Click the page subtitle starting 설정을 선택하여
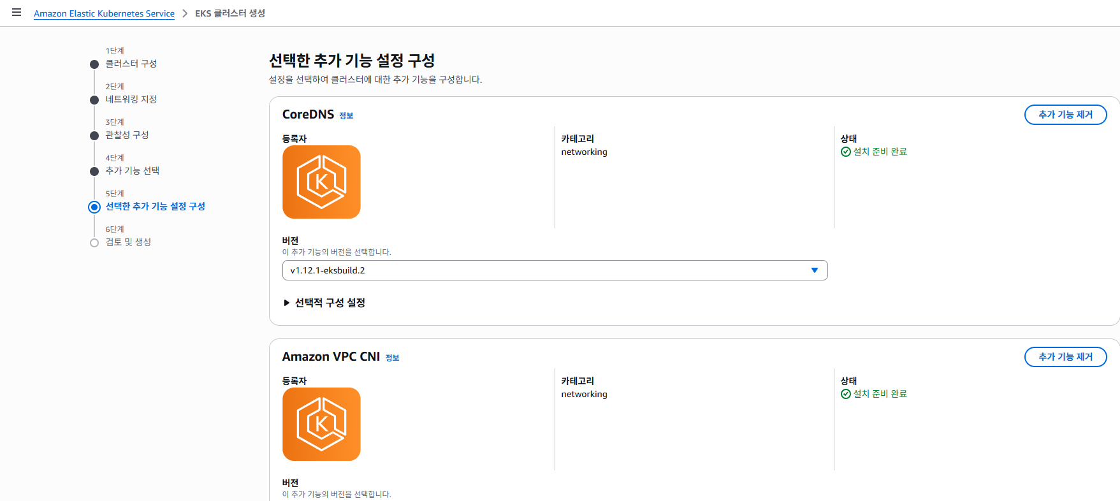Screen dimensions: 1120x501 [375, 80]
